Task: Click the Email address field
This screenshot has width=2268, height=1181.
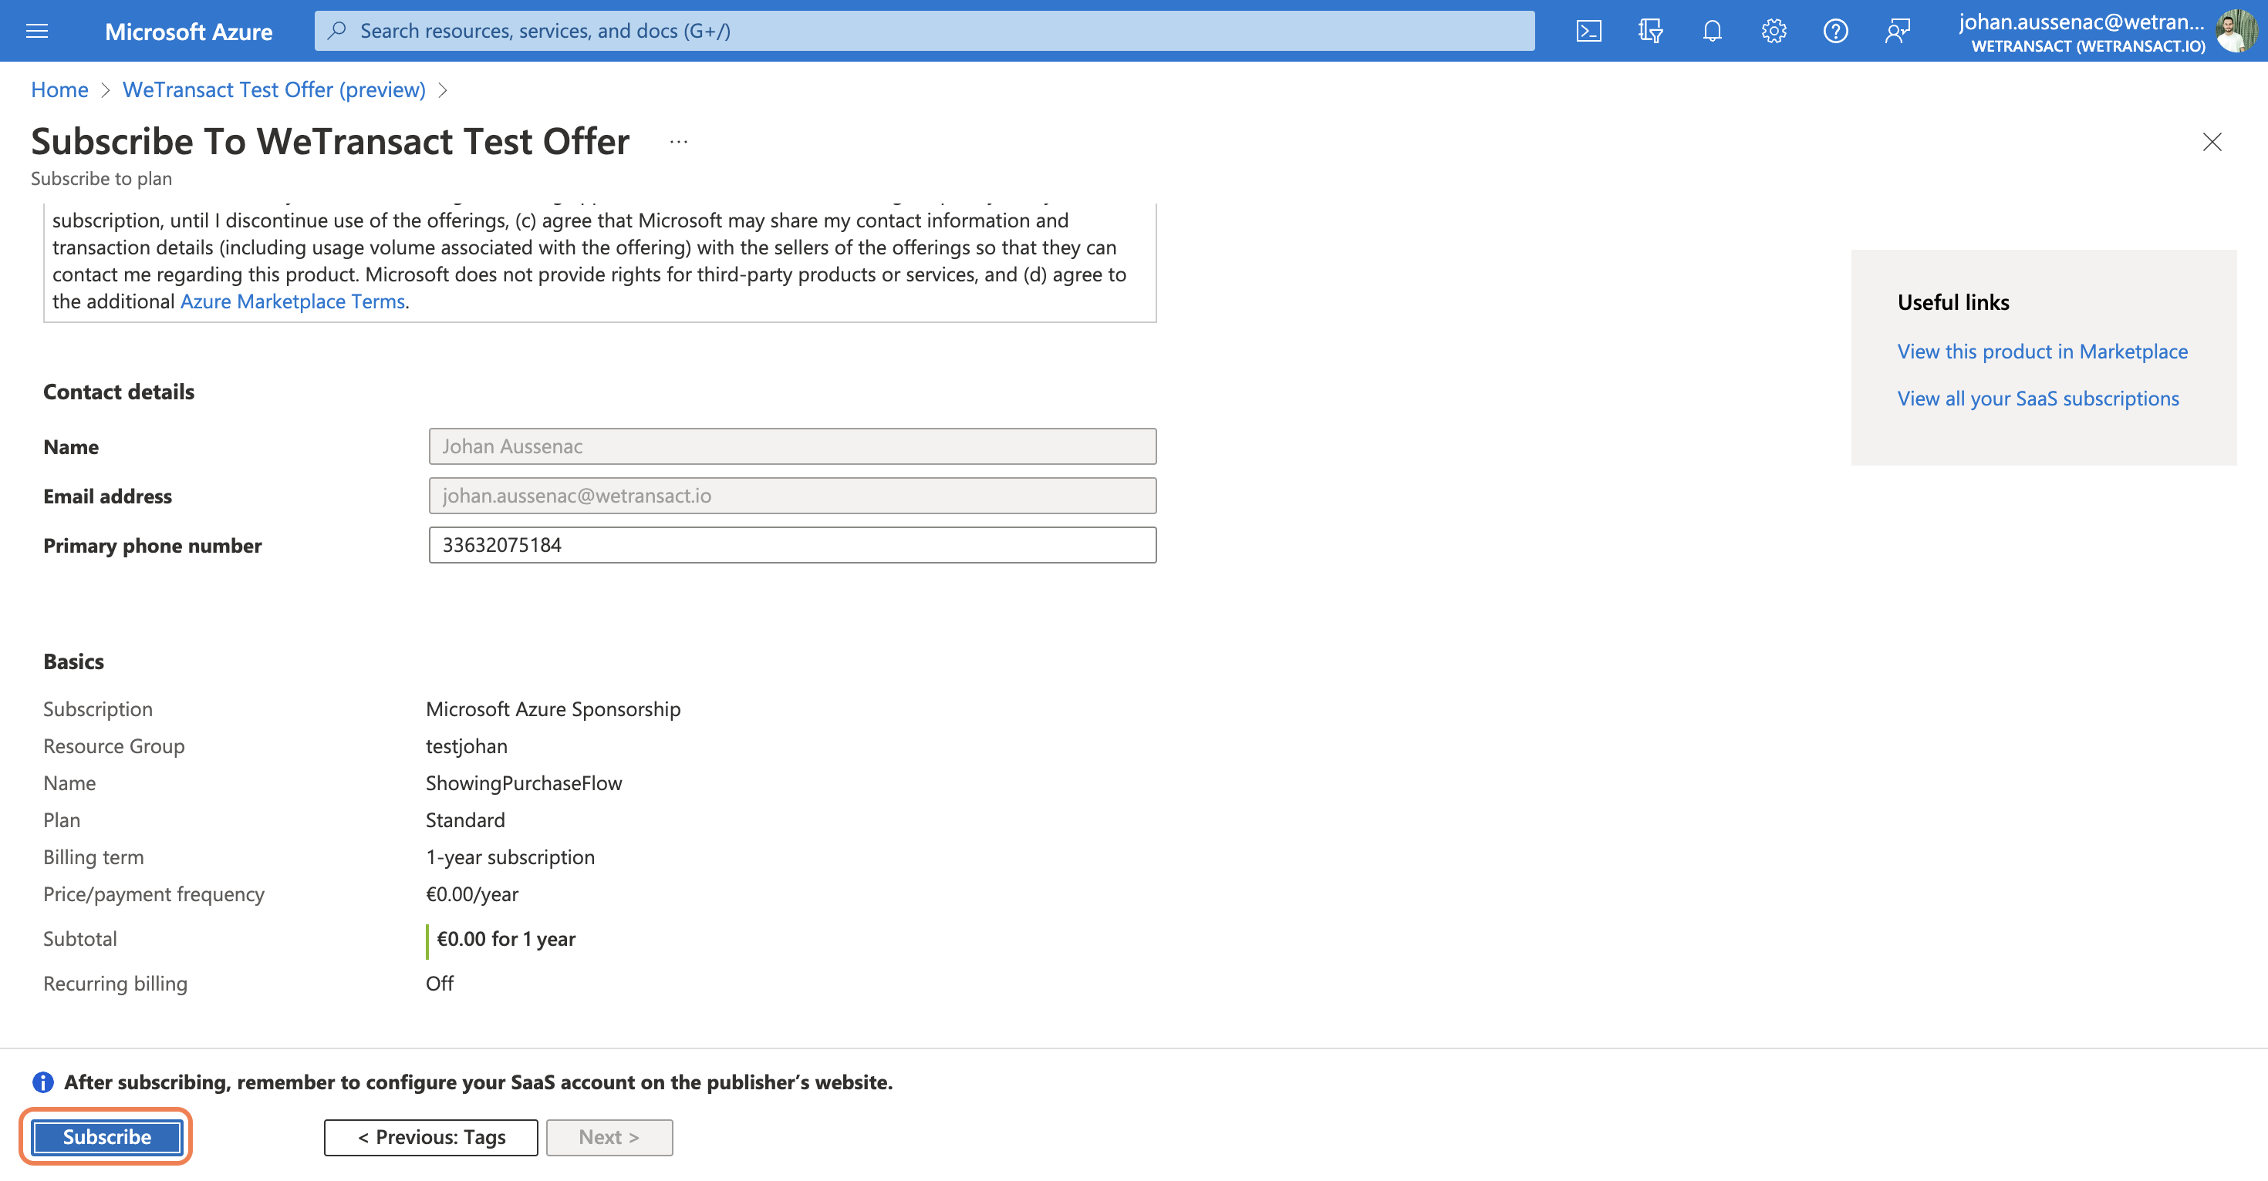Action: click(792, 496)
